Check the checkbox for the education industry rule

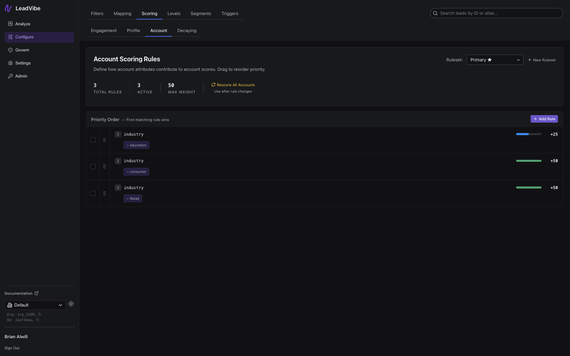[x=93, y=140]
